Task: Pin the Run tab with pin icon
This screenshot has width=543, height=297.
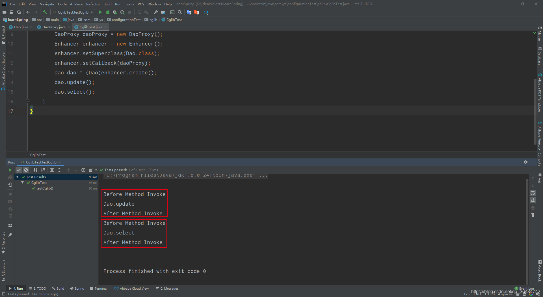Action: coord(10,235)
